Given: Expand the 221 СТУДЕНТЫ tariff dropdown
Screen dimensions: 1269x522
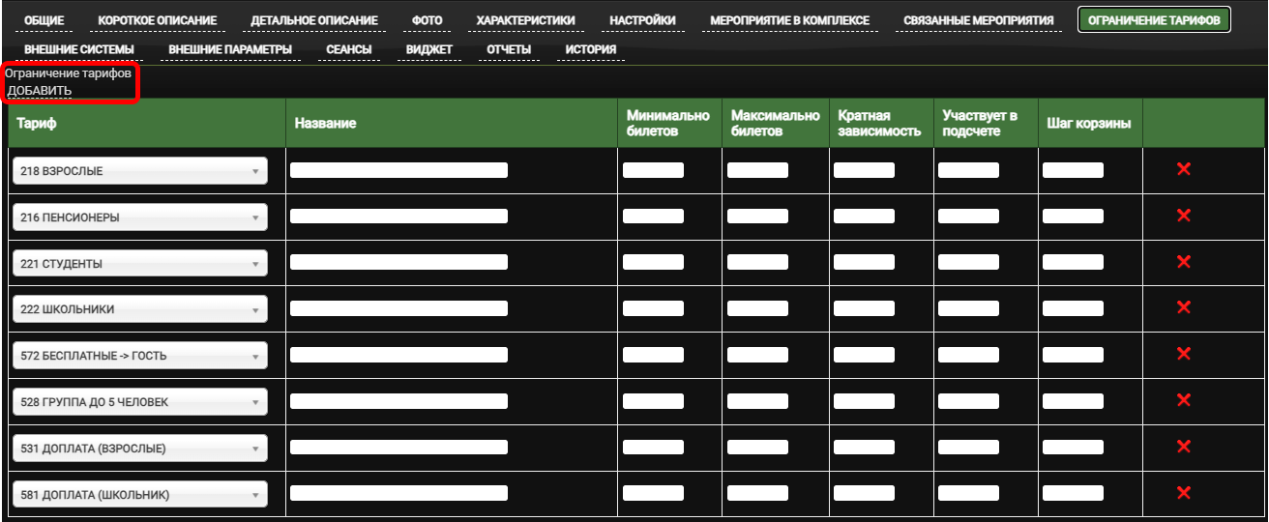Looking at the screenshot, I should click(139, 264).
